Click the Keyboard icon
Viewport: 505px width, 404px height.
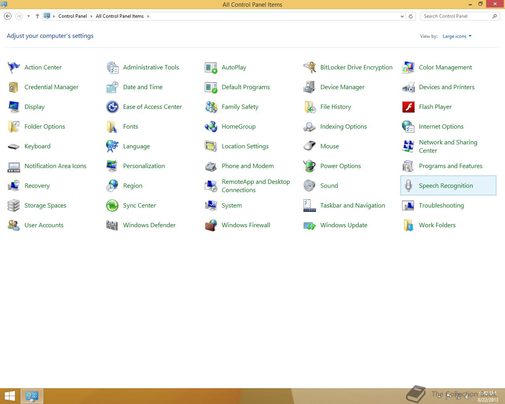(14, 146)
